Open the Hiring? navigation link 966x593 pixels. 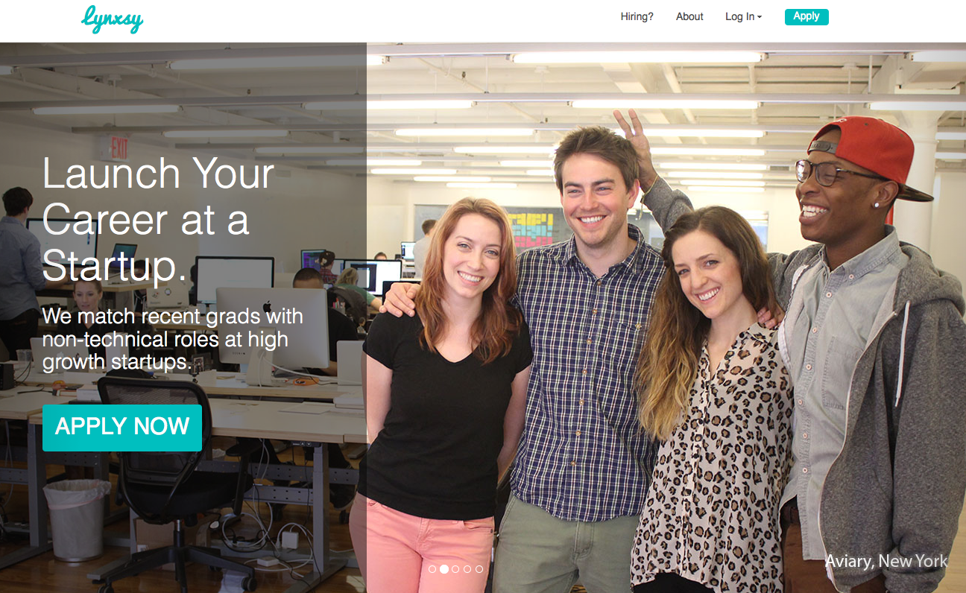coord(637,16)
